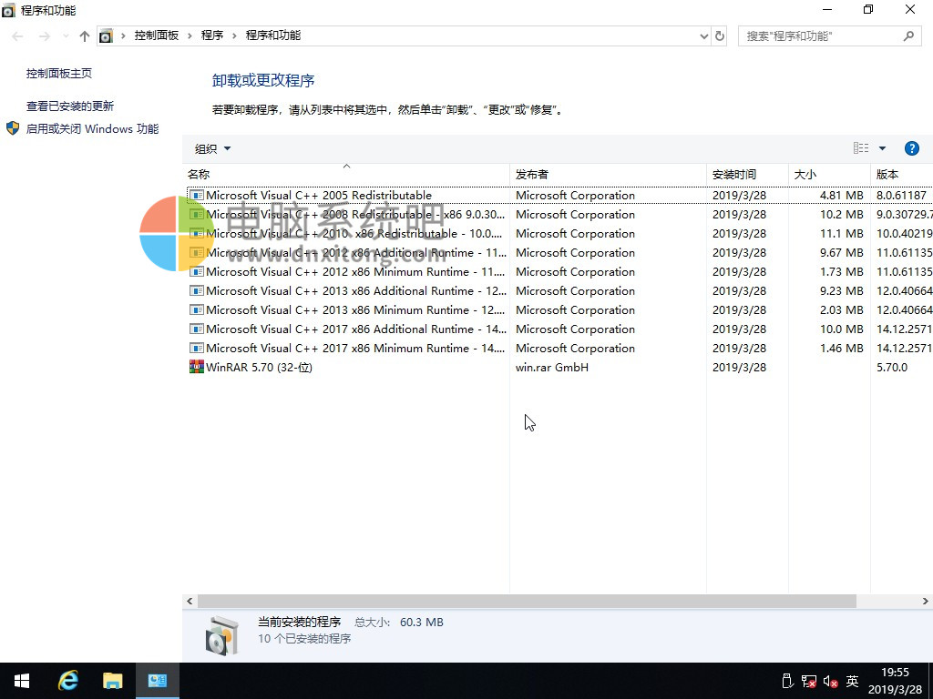Expand the chevron after 控制面板 in breadcrumb

(x=190, y=36)
